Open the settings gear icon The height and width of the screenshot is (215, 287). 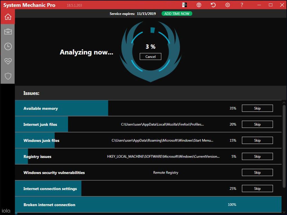coord(227,5)
